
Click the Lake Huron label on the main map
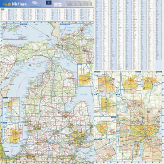click(83, 95)
